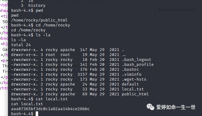The image size is (202, 116).
Task: Click the 'cd /home/rocky' command at prompt
Action: point(53,25)
